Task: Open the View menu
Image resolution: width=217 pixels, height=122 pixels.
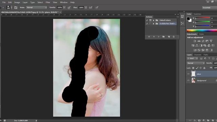Action: click(x=55, y=2)
